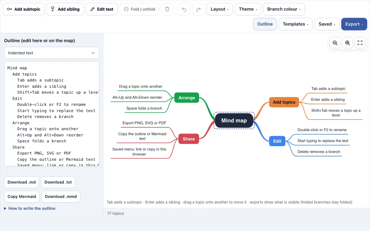370x231 pixels.
Task: Zoom in the map with plus magnifier
Action: coord(347,43)
